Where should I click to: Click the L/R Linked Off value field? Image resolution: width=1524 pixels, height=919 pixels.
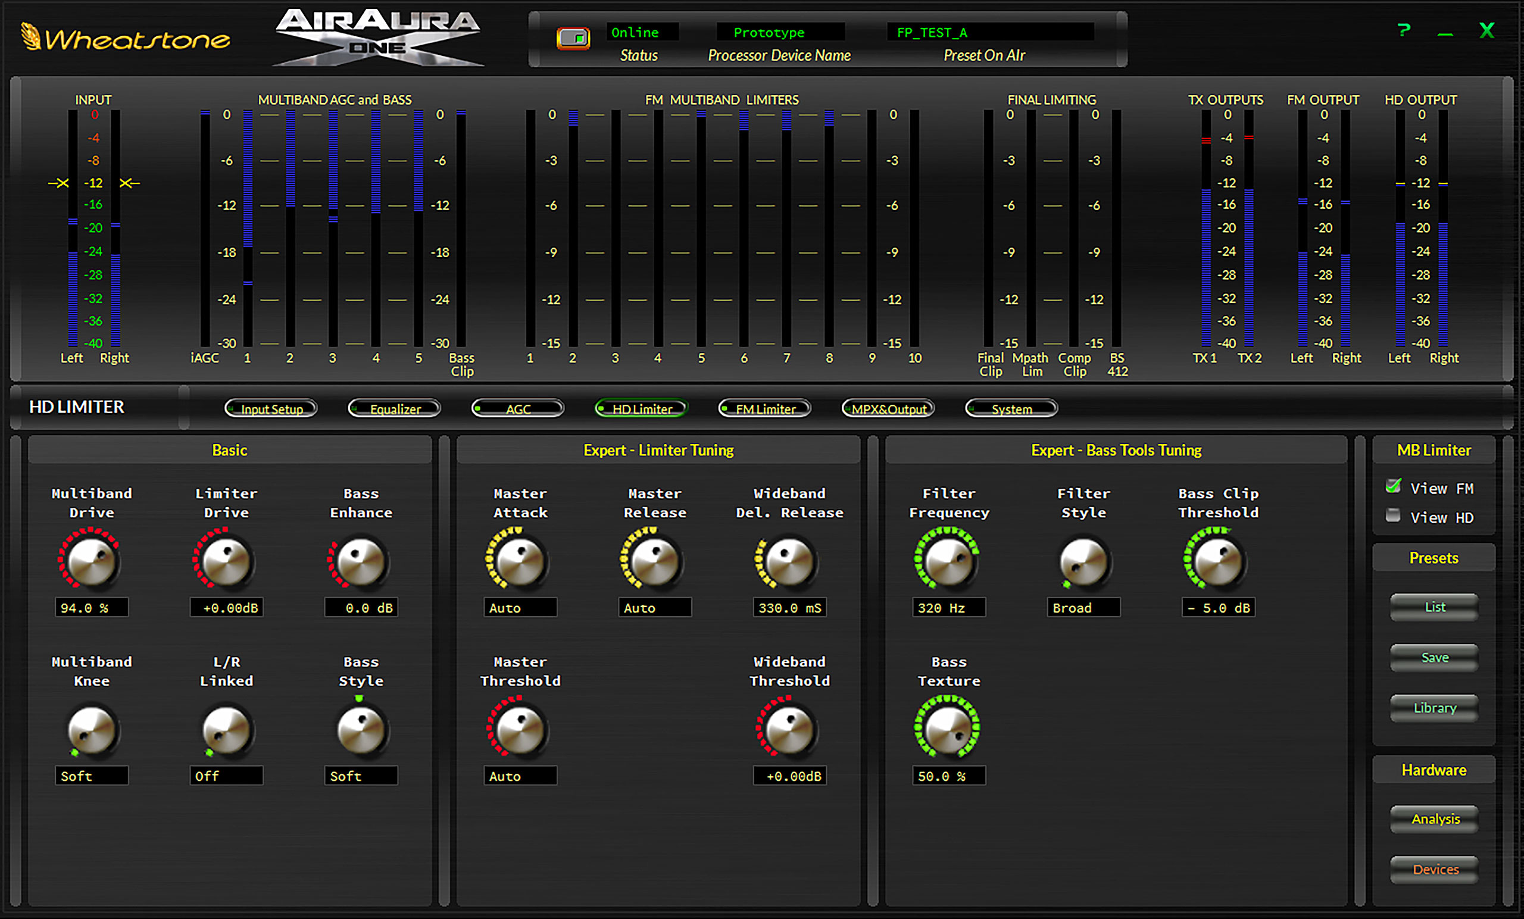[226, 776]
